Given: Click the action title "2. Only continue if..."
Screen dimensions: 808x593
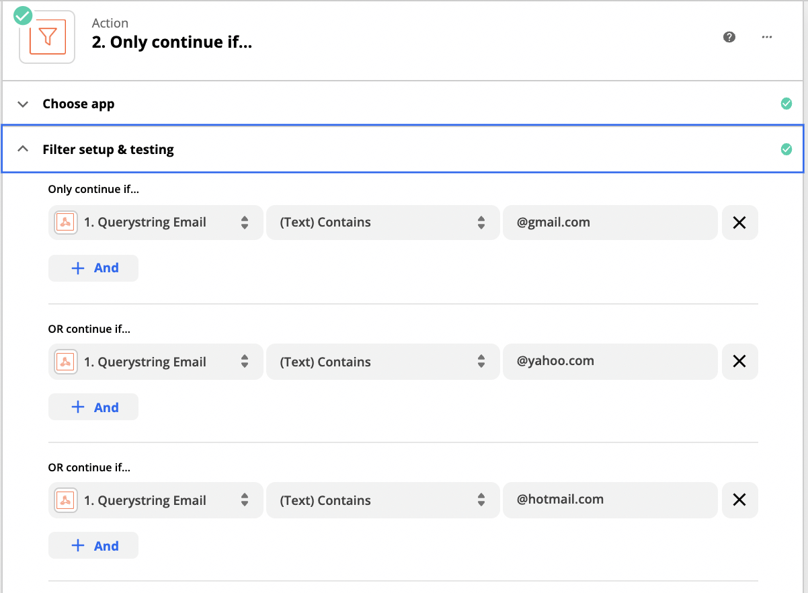Looking at the screenshot, I should [x=171, y=42].
